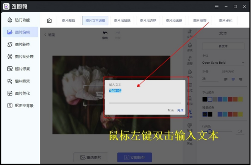The image size is (251, 165).
Task: Click the 字号 font size field showing 28
Action: (x=210, y=79)
